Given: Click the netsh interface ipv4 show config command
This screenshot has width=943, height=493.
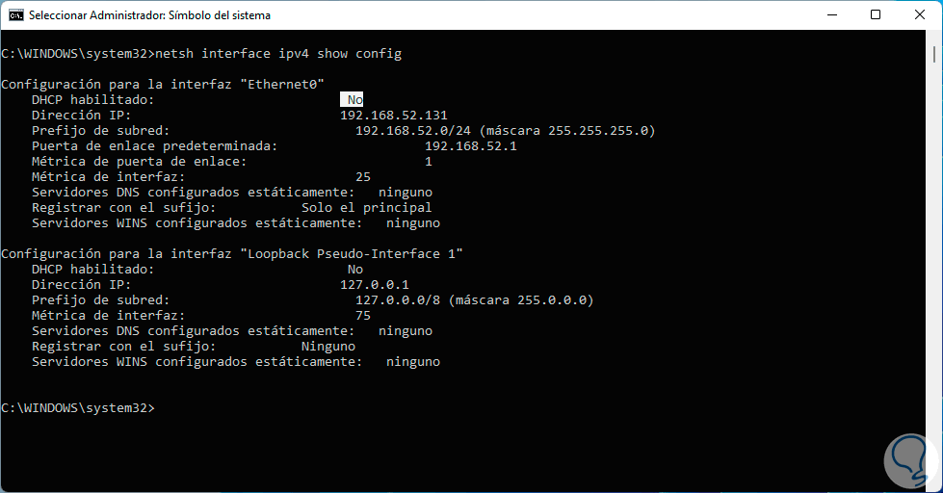Looking at the screenshot, I should pyautogui.click(x=277, y=54).
